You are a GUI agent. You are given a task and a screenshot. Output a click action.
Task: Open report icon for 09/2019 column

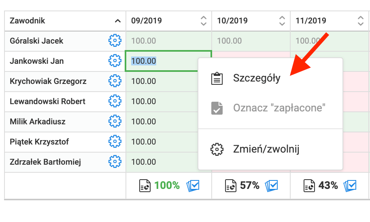click(x=145, y=186)
